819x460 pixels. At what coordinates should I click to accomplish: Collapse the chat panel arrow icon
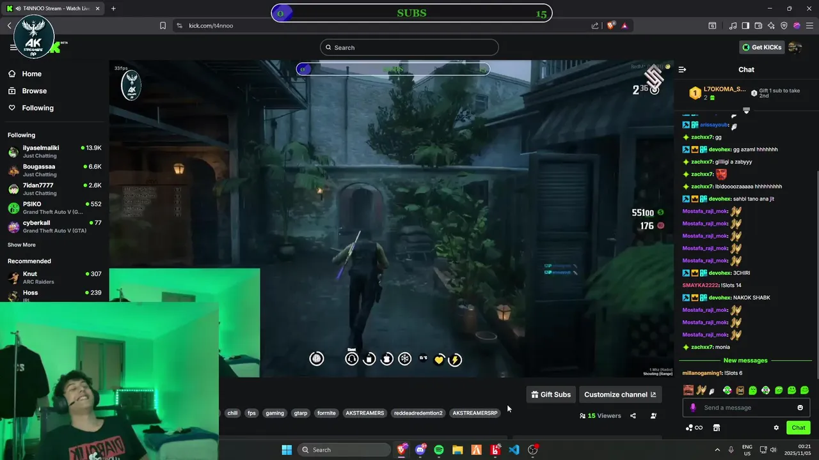[682, 70]
